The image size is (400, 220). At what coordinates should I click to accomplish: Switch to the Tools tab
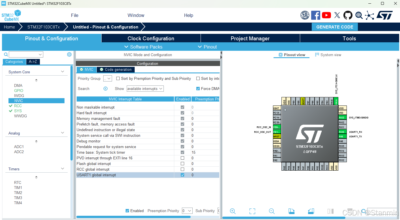click(x=349, y=38)
